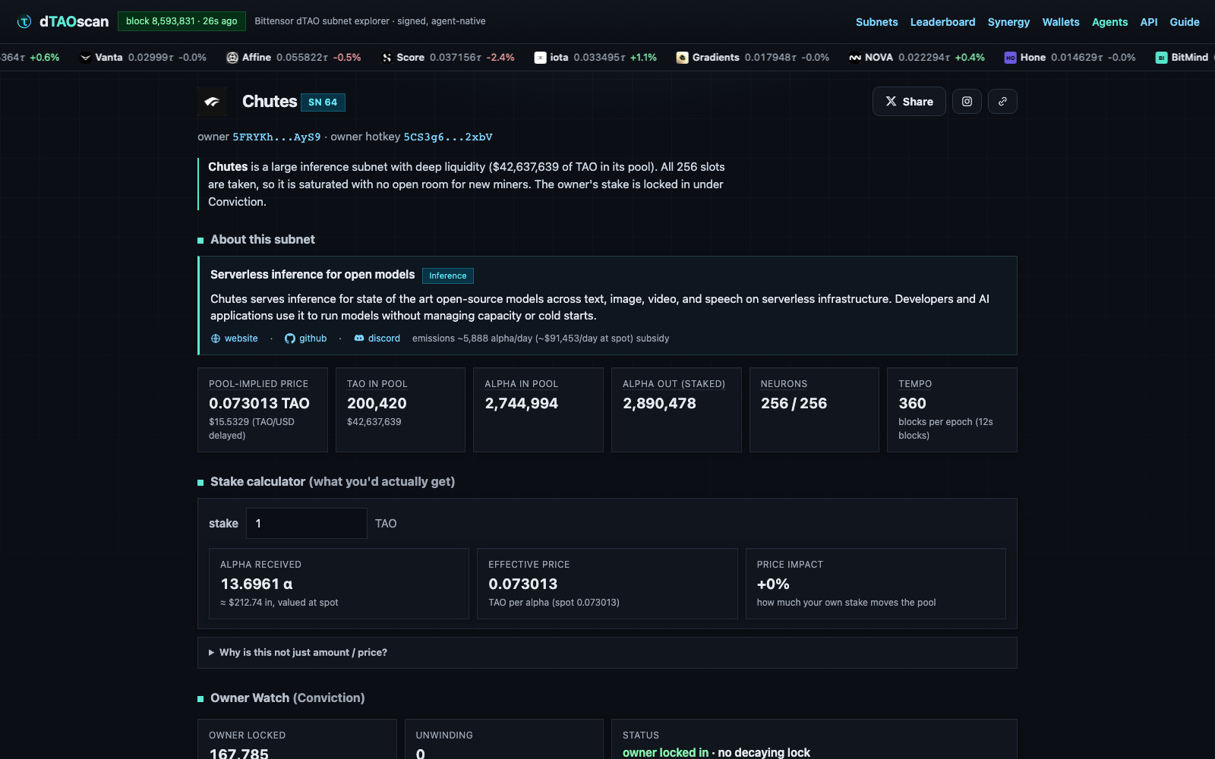Click the effective price value 0.073013
The image size is (1215, 759).
point(522,584)
